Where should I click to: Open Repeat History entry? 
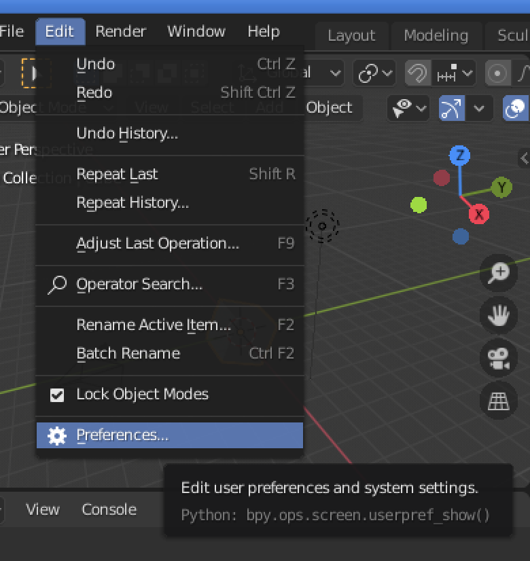pos(170,203)
